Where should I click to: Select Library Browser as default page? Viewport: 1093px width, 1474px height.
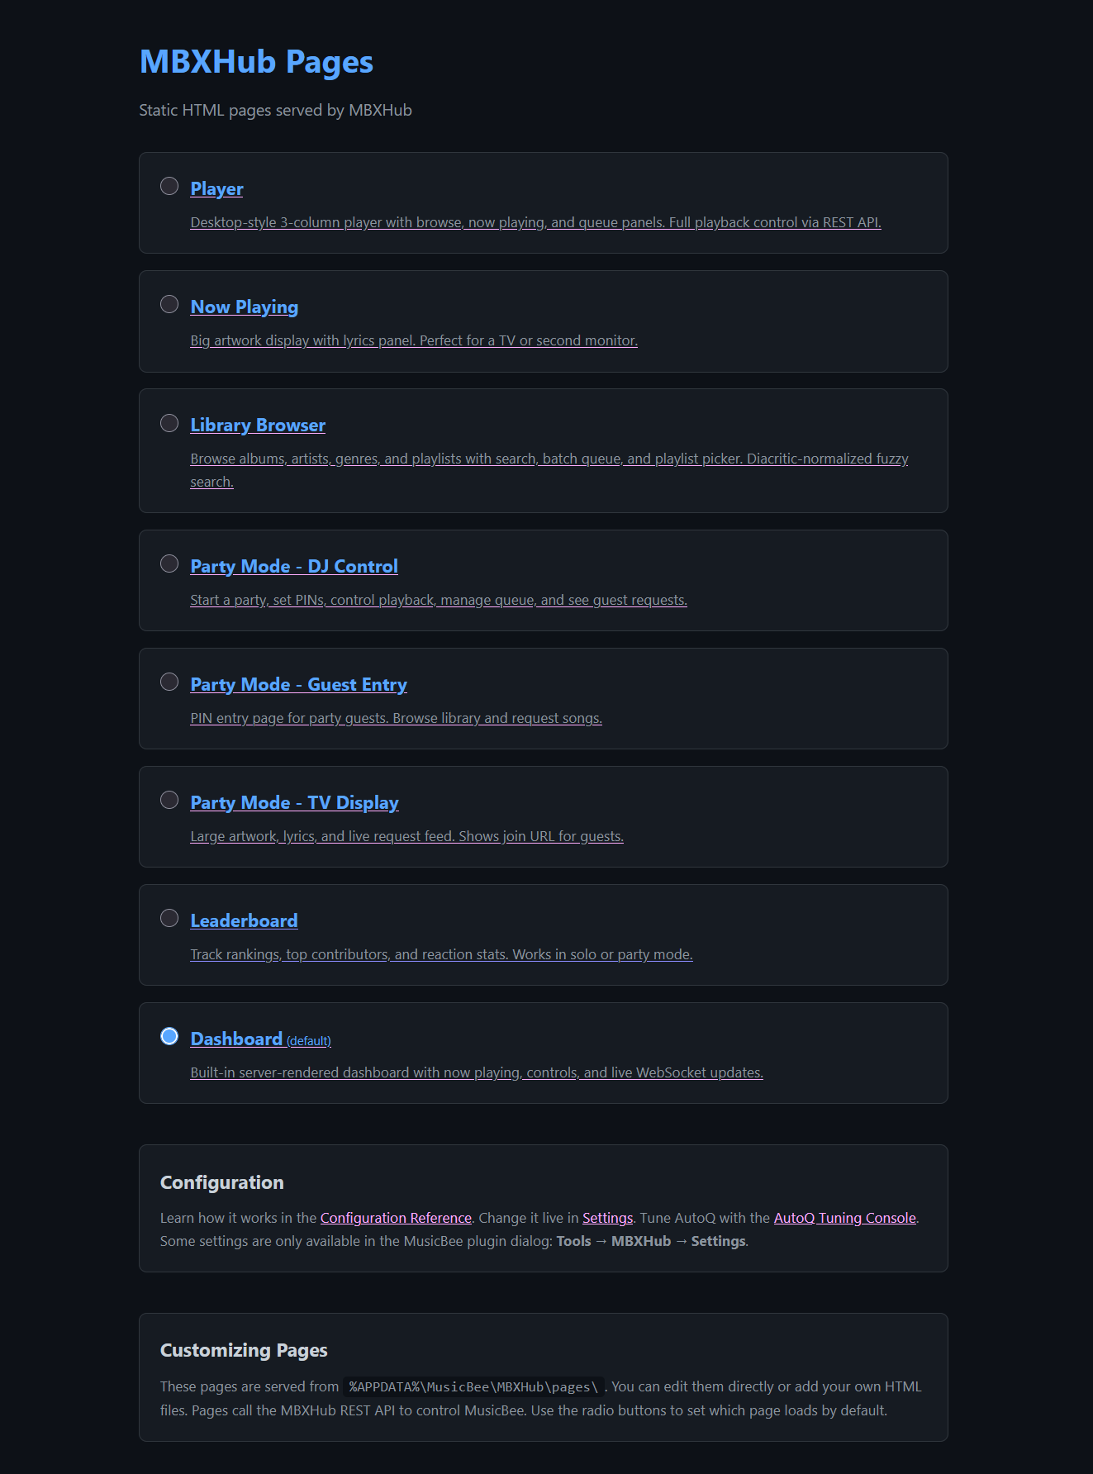coord(170,421)
